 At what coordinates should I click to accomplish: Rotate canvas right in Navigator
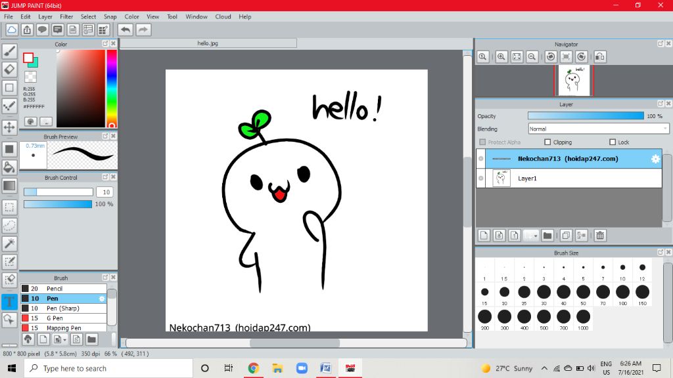pyautogui.click(x=581, y=56)
